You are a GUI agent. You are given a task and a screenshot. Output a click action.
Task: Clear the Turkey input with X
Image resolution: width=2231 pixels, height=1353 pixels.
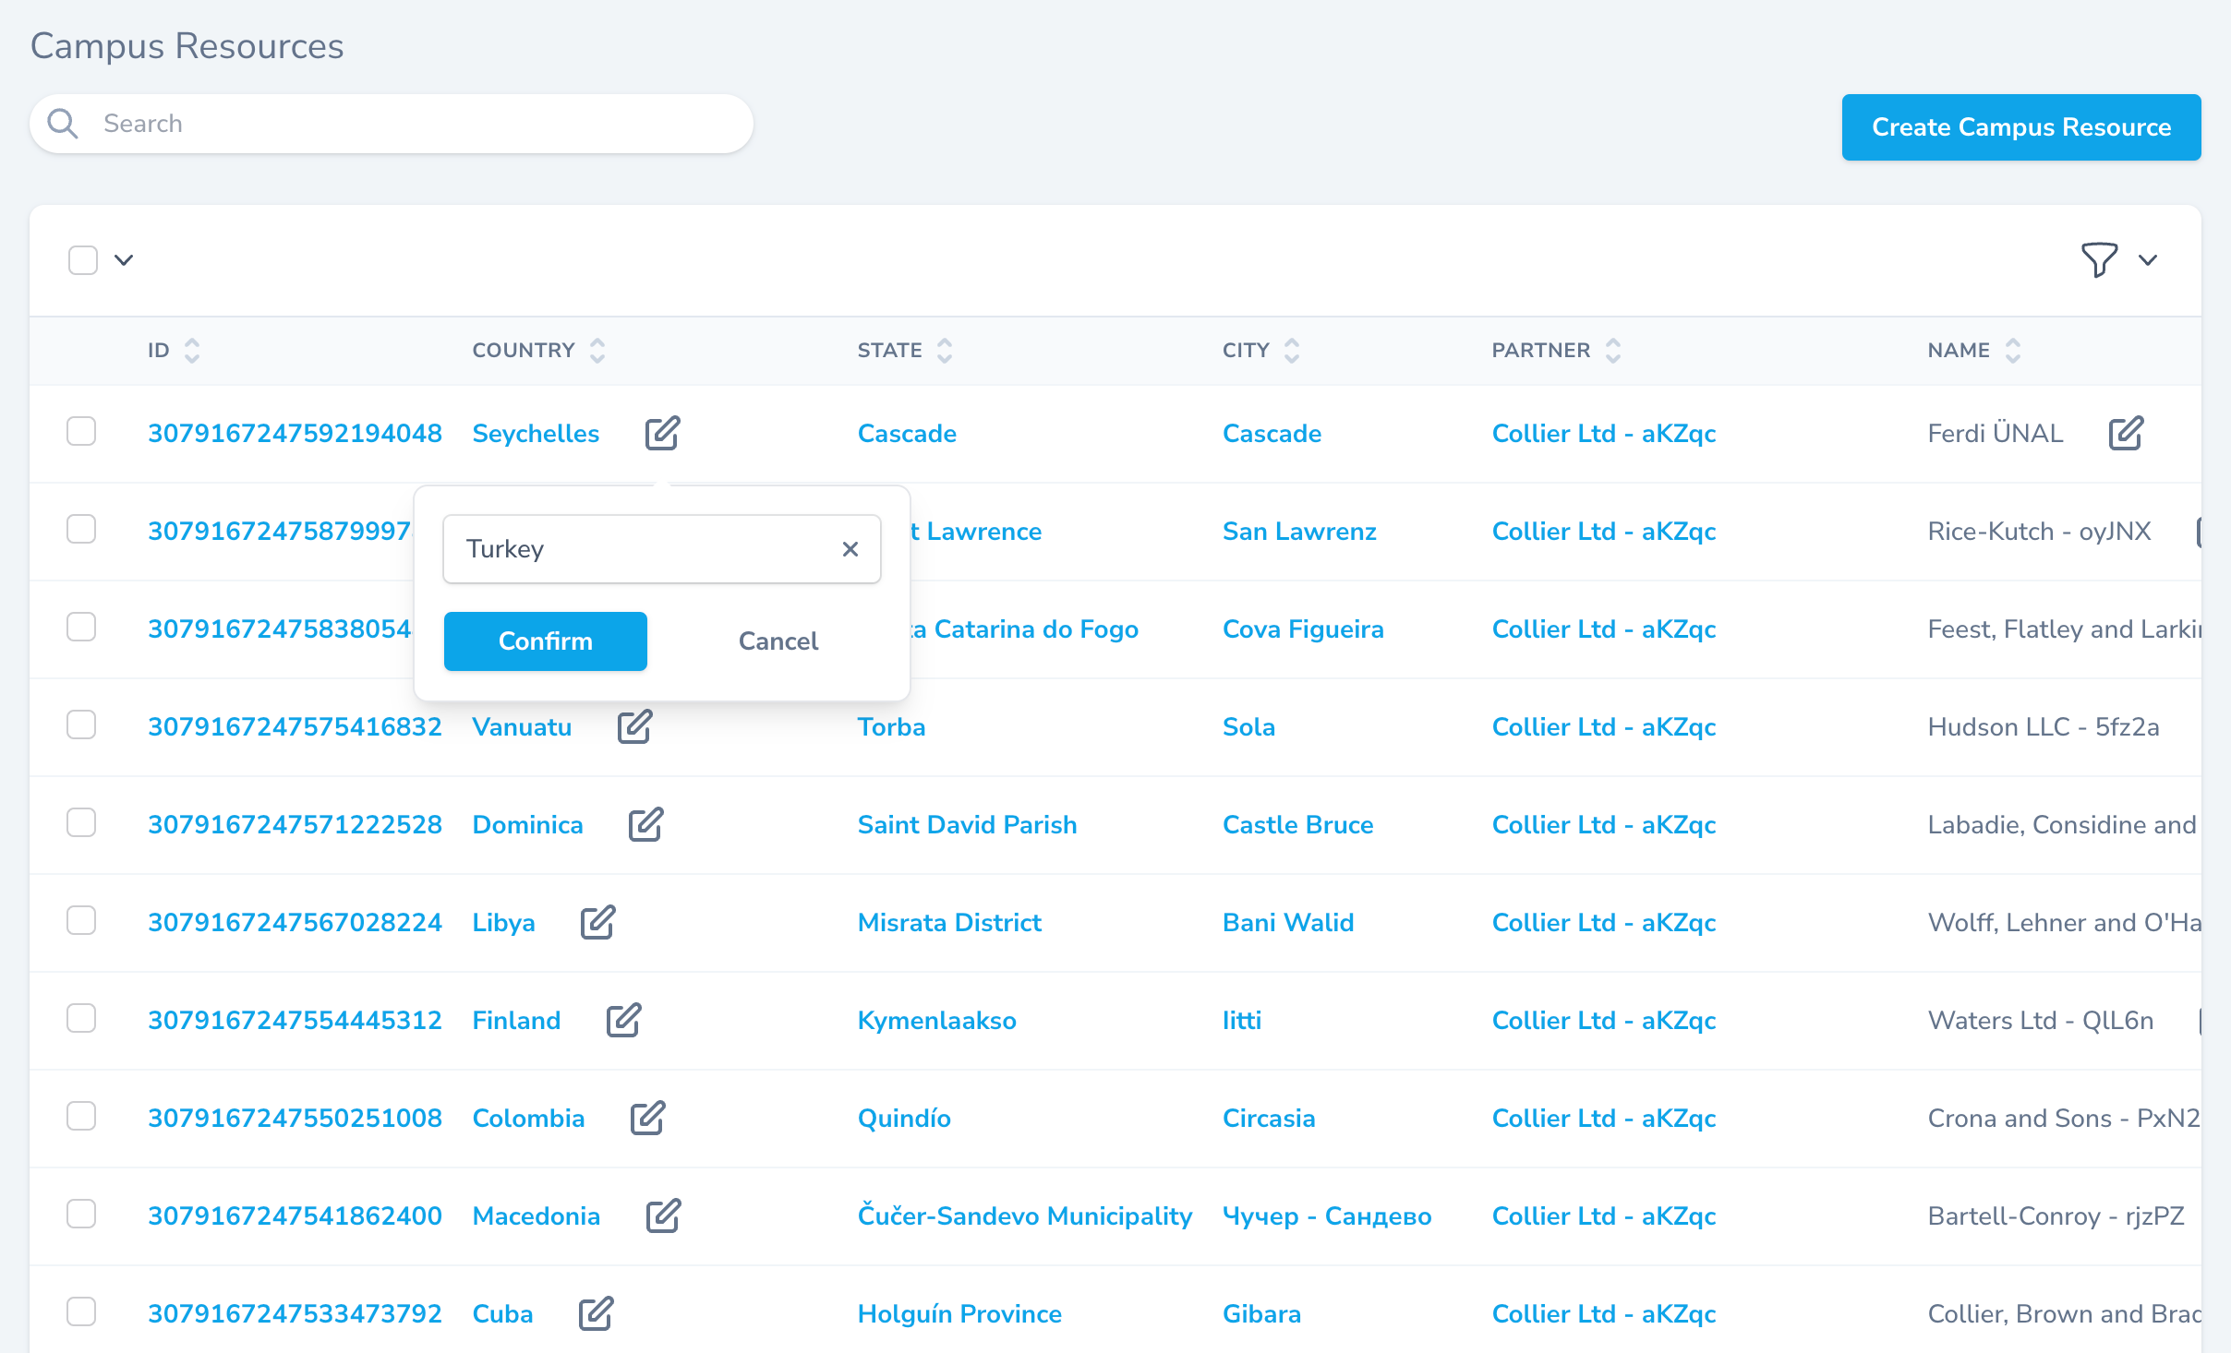click(x=850, y=549)
